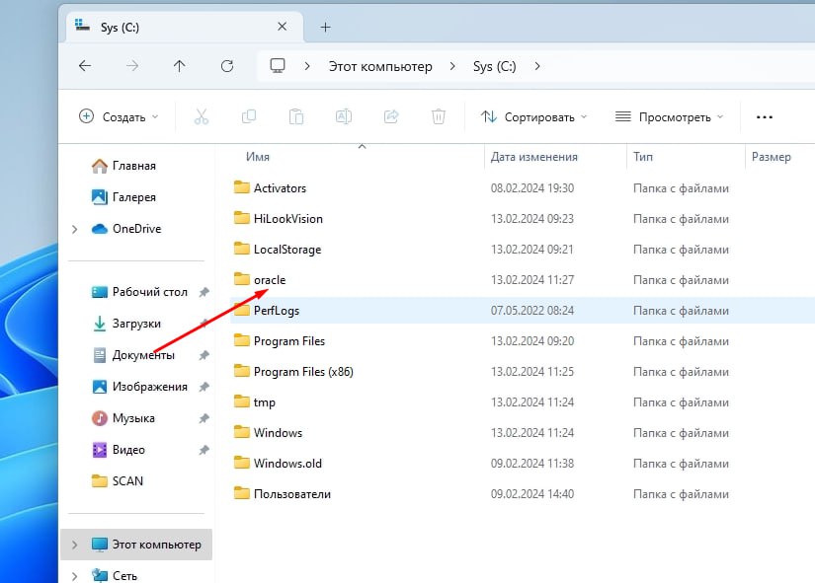Open the Сортировать dropdown
Screen dimensions: 815x583
[533, 116]
